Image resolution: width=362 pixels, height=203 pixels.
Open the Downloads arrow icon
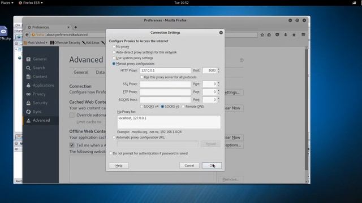coord(286,35)
